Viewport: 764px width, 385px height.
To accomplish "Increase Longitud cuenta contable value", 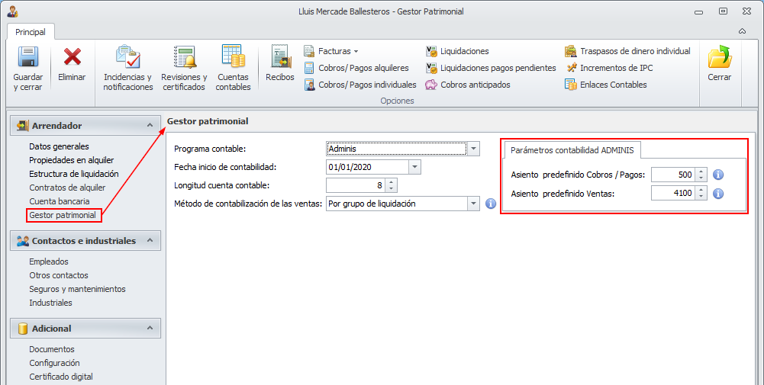I will (x=392, y=182).
